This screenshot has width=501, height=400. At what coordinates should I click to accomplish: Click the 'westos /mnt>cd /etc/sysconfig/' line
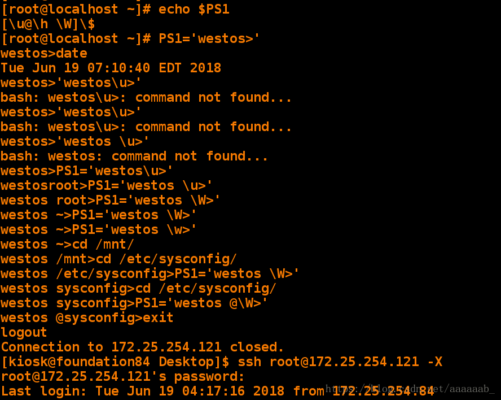click(118, 259)
